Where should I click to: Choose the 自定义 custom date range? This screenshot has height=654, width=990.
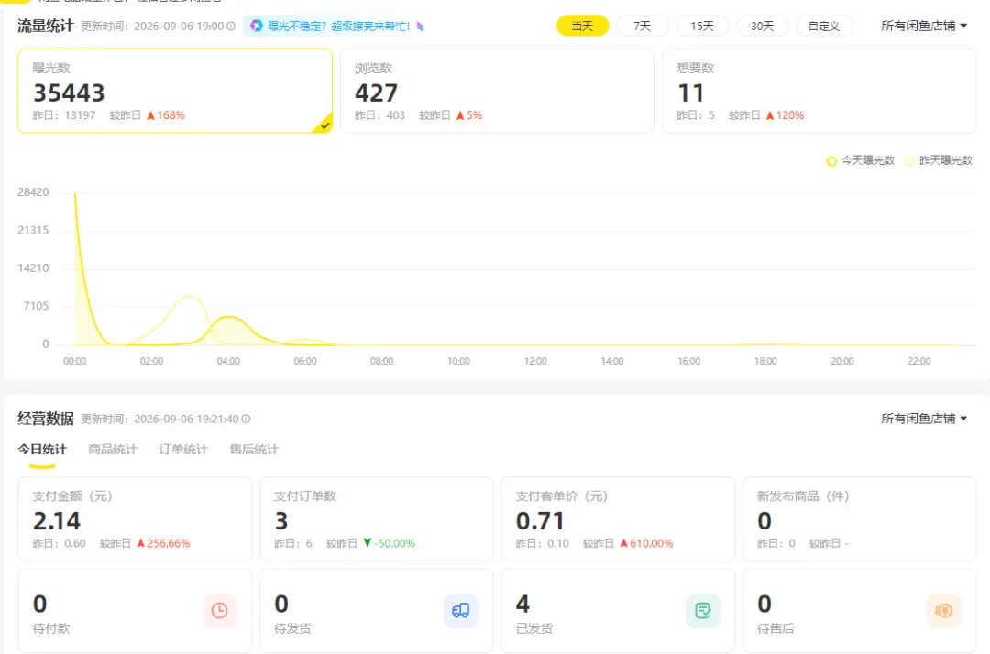(x=824, y=26)
